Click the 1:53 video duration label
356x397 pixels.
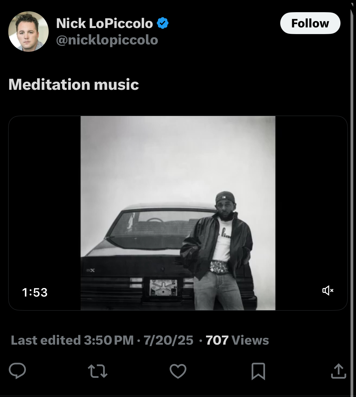tap(35, 292)
